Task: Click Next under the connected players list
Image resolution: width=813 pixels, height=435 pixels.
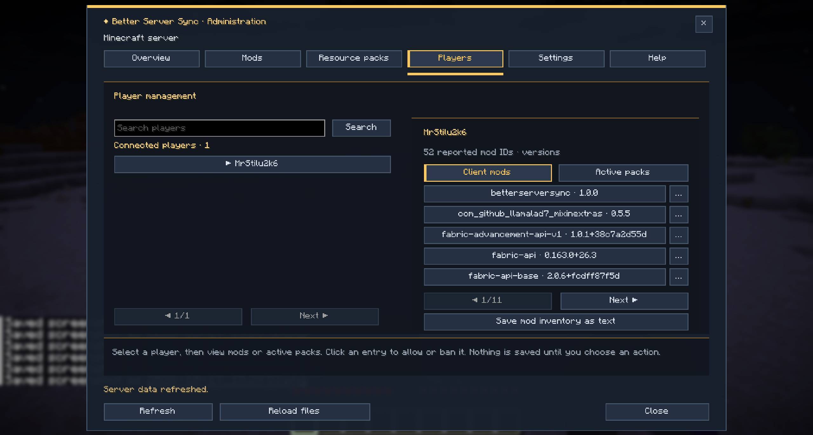Action: coord(314,316)
